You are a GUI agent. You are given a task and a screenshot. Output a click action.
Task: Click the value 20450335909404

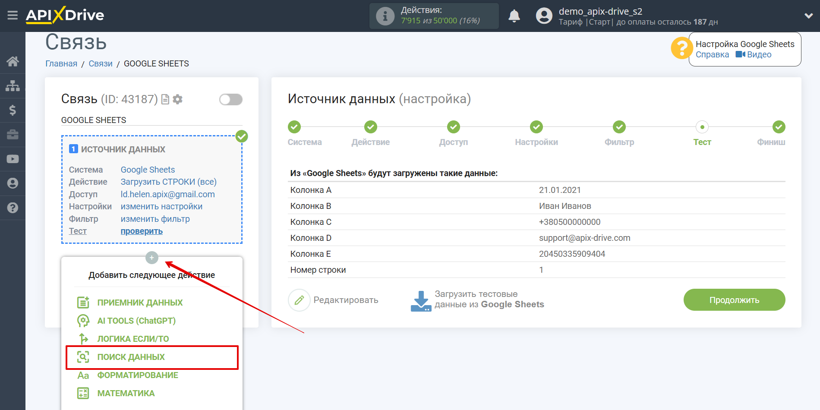(x=572, y=254)
